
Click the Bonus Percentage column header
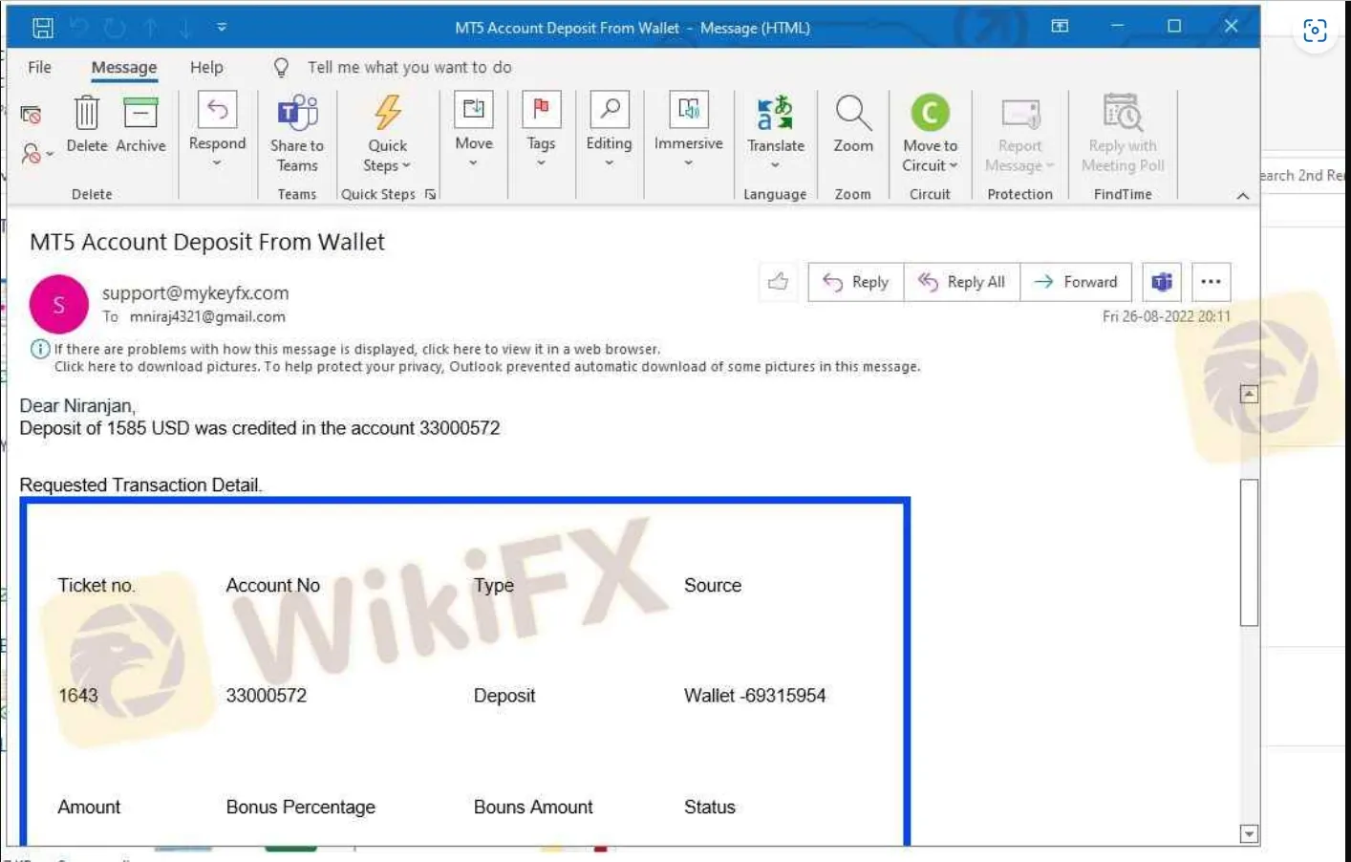pos(301,808)
